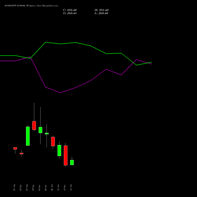Click the 01 Oct date axis label
The height and width of the screenshot is (197, 197).
pos(39,188)
